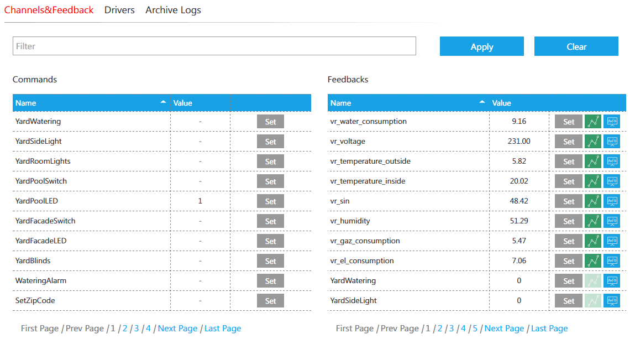Viewport: 635px width, 344px height.
Task: Click the Apply filter button
Action: tap(482, 46)
